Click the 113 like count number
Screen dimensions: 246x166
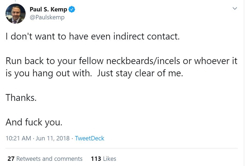pos(96,159)
